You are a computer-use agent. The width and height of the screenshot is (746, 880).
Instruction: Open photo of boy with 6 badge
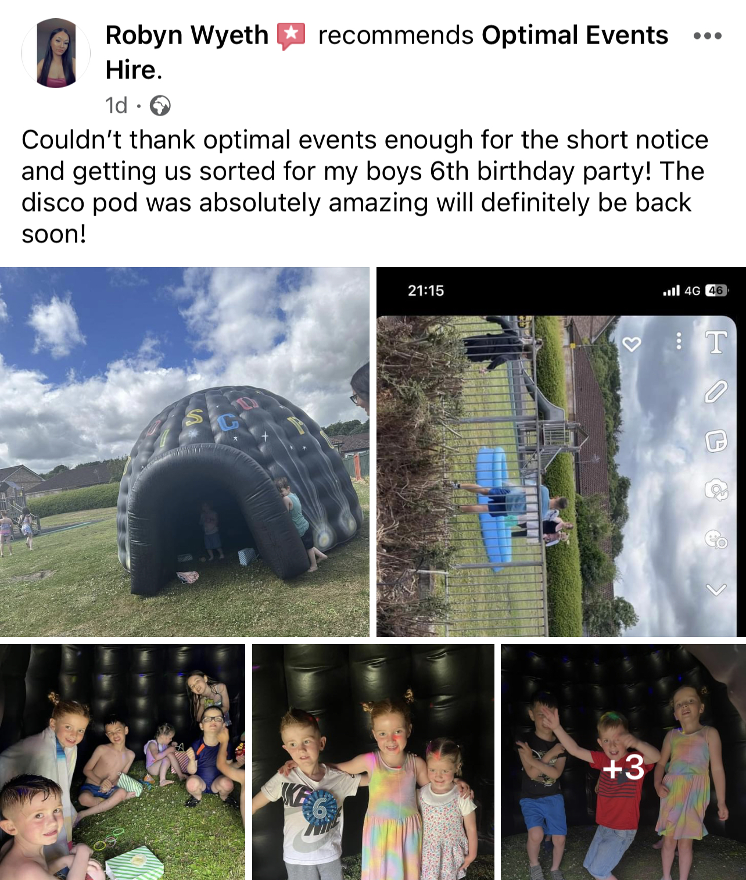click(373, 761)
